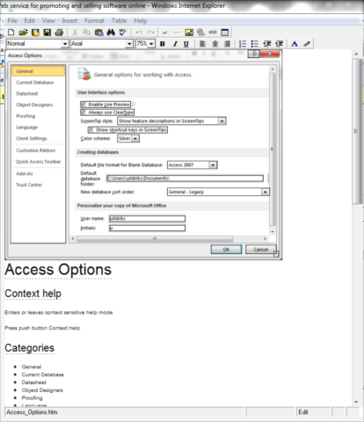
Task: Align text left using the toolbar icon
Action: pyautogui.click(x=202, y=44)
